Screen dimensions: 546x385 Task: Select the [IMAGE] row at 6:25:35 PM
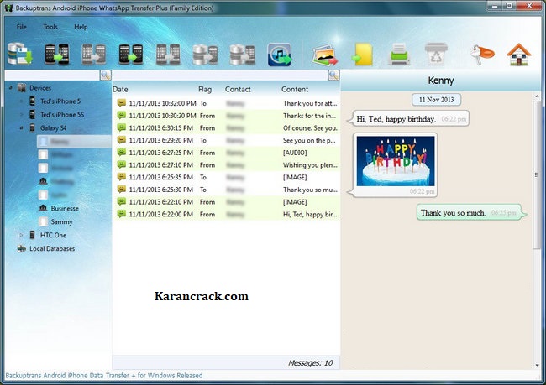[227, 177]
